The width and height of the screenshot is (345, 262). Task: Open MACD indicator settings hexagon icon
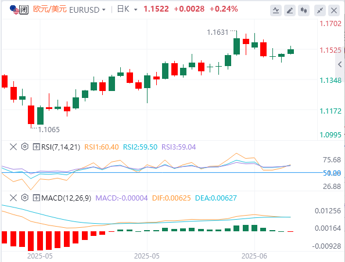[x=25, y=198]
